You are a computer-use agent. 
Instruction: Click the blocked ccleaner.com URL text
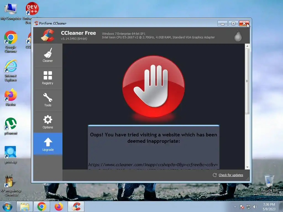tap(153, 165)
